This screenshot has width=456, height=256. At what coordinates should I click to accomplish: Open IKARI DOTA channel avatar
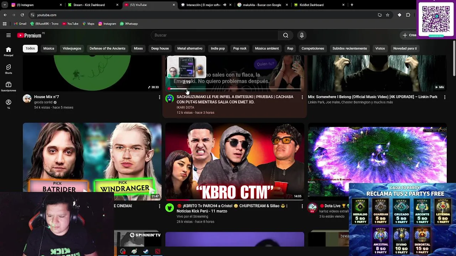point(170,98)
